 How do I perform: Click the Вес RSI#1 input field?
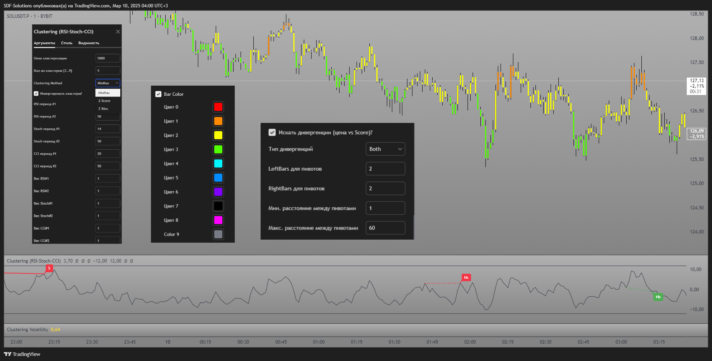pyautogui.click(x=108, y=178)
